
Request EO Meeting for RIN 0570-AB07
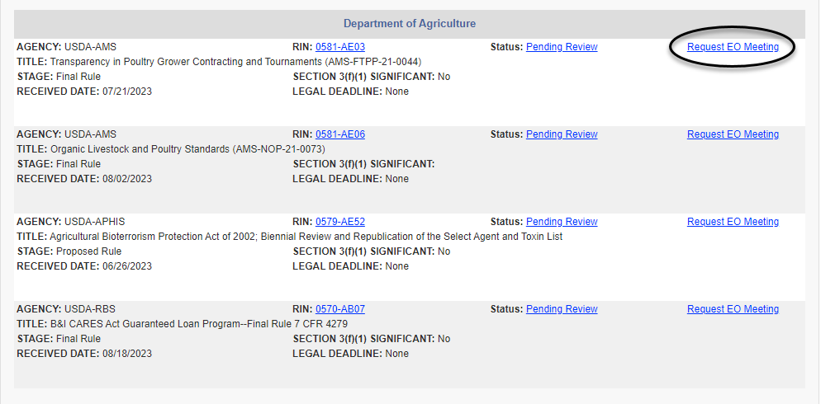[x=733, y=309]
